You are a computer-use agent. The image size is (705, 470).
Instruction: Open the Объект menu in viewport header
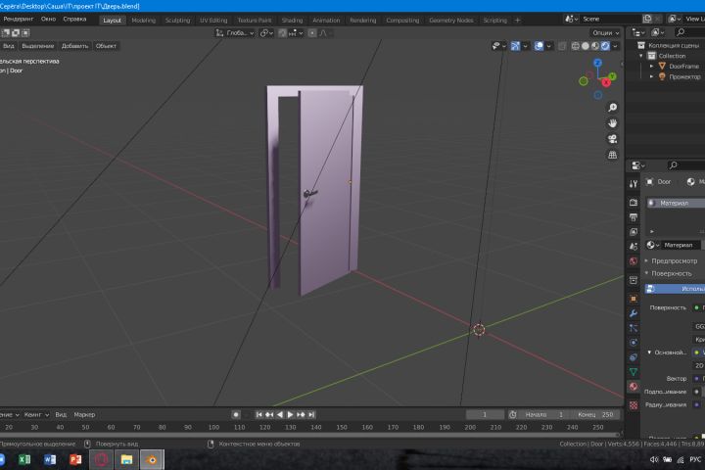(106, 46)
